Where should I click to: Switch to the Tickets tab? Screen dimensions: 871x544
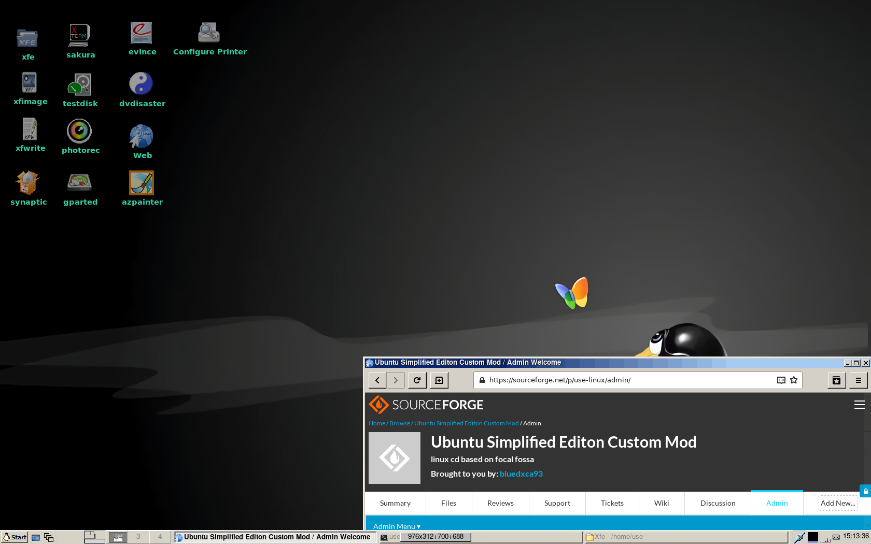pyautogui.click(x=612, y=503)
